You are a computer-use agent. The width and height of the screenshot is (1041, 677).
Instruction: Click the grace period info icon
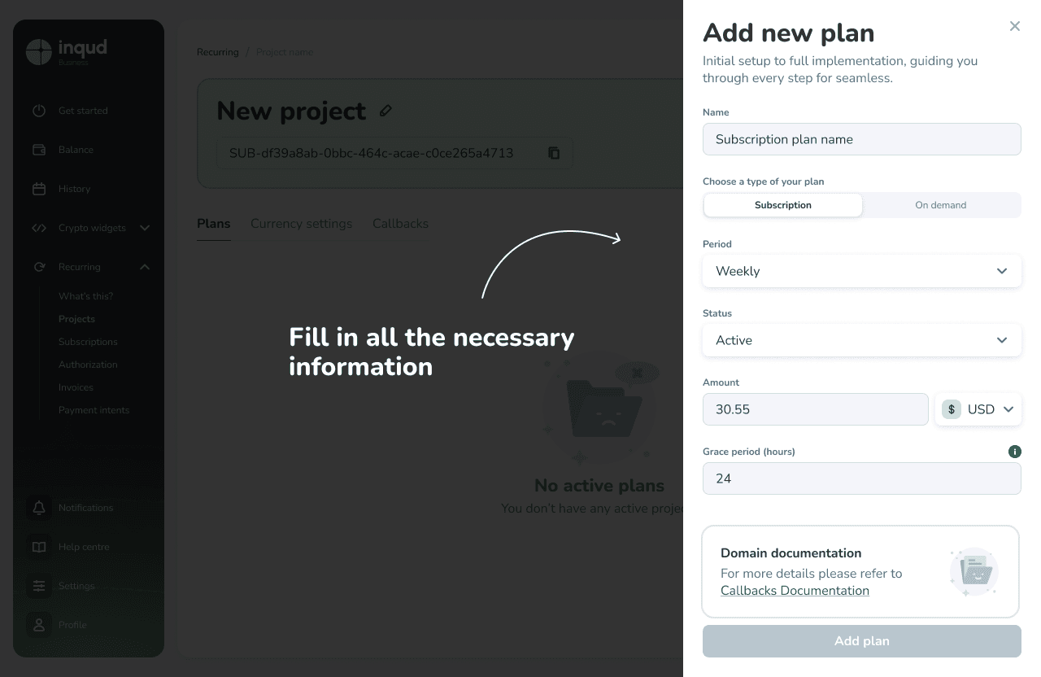[1014, 452]
